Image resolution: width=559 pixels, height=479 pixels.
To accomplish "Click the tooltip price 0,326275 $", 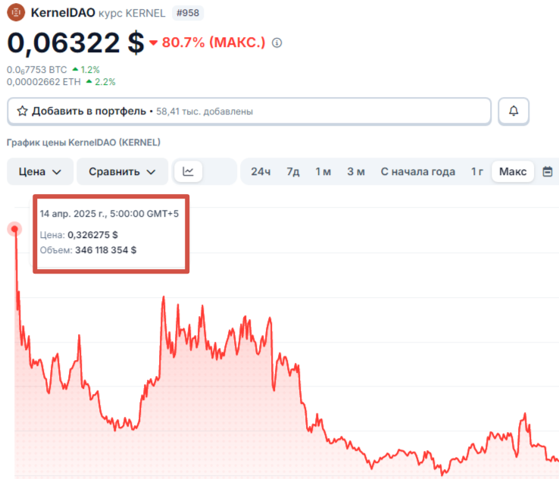I will click(x=92, y=235).
